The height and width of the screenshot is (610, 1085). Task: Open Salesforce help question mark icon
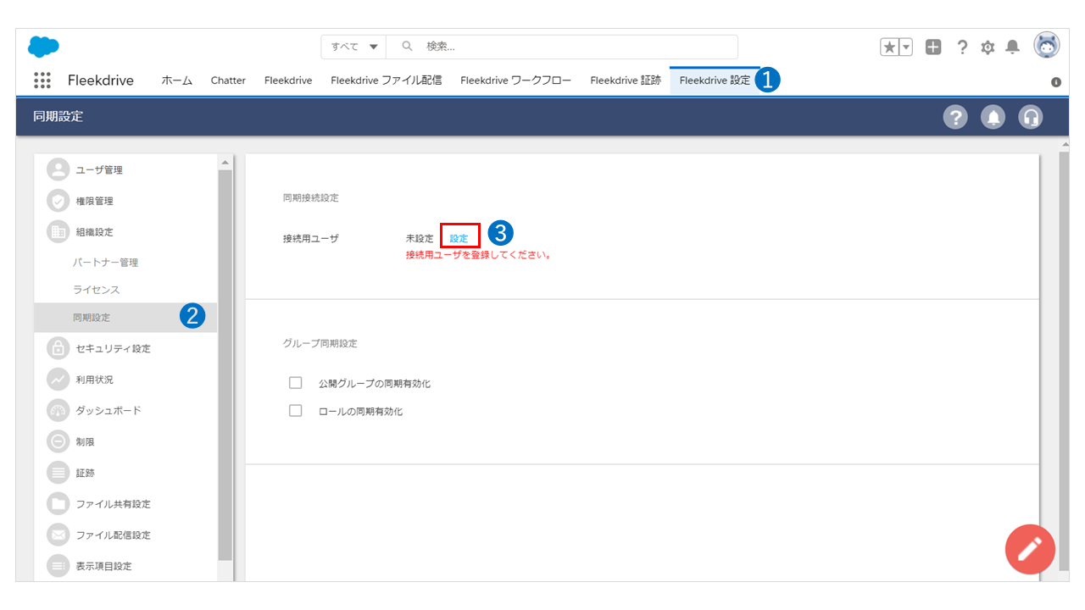962,47
